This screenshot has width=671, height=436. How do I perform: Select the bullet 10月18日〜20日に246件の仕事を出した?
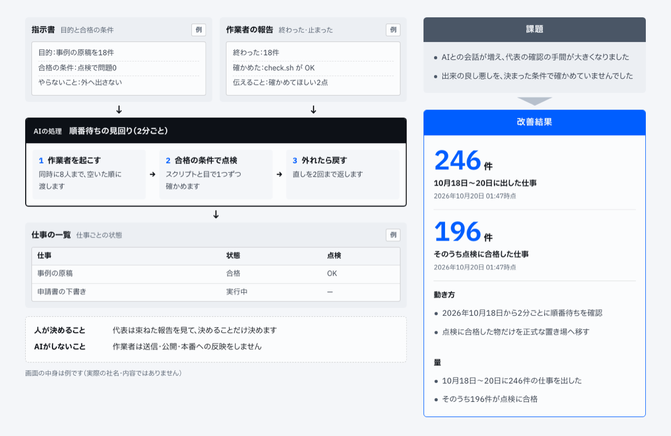pos(512,381)
